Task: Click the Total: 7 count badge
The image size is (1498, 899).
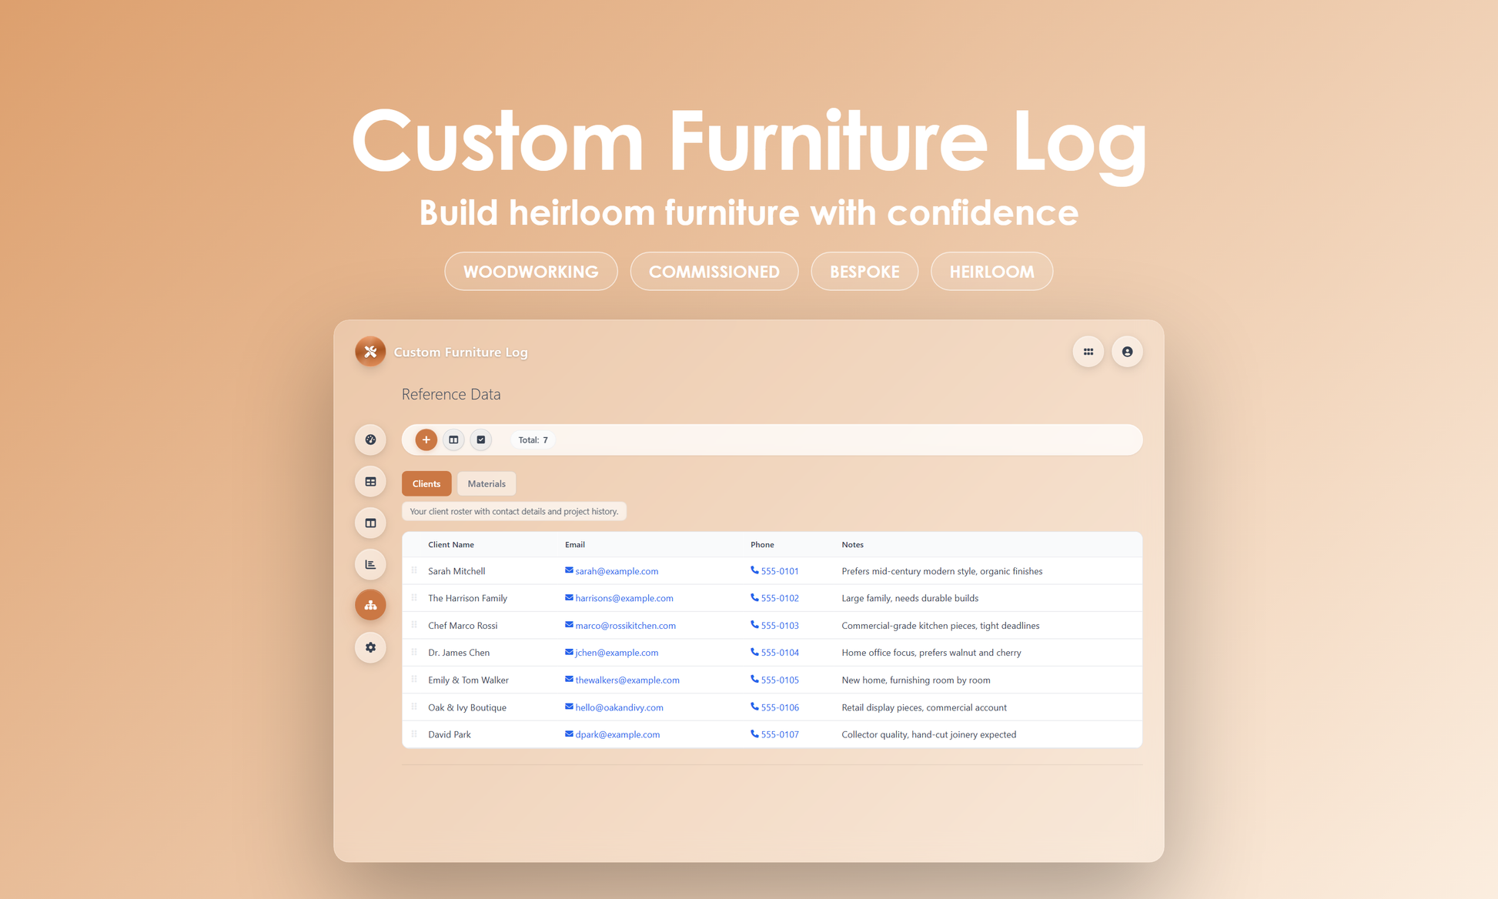Action: pyautogui.click(x=533, y=440)
